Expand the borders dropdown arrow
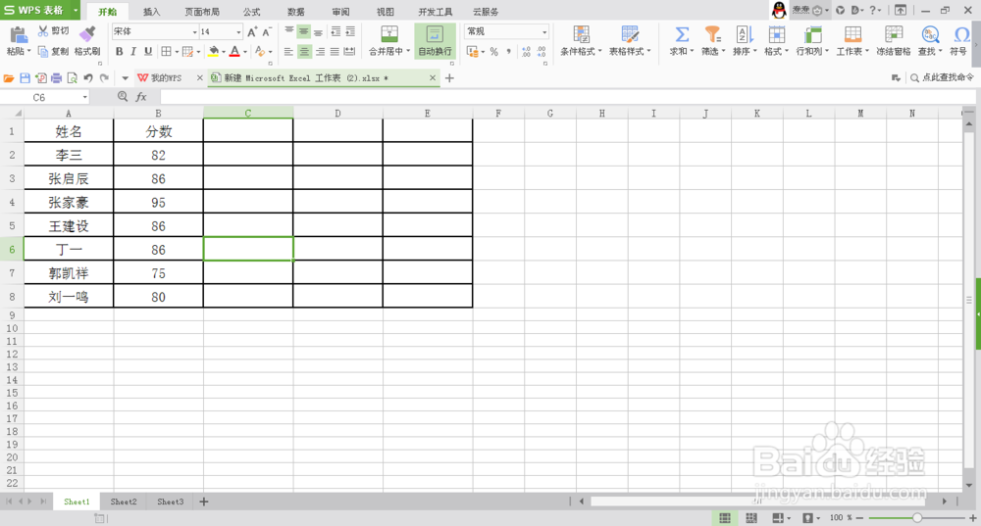Viewport: 981px width, 526px height. [177, 52]
